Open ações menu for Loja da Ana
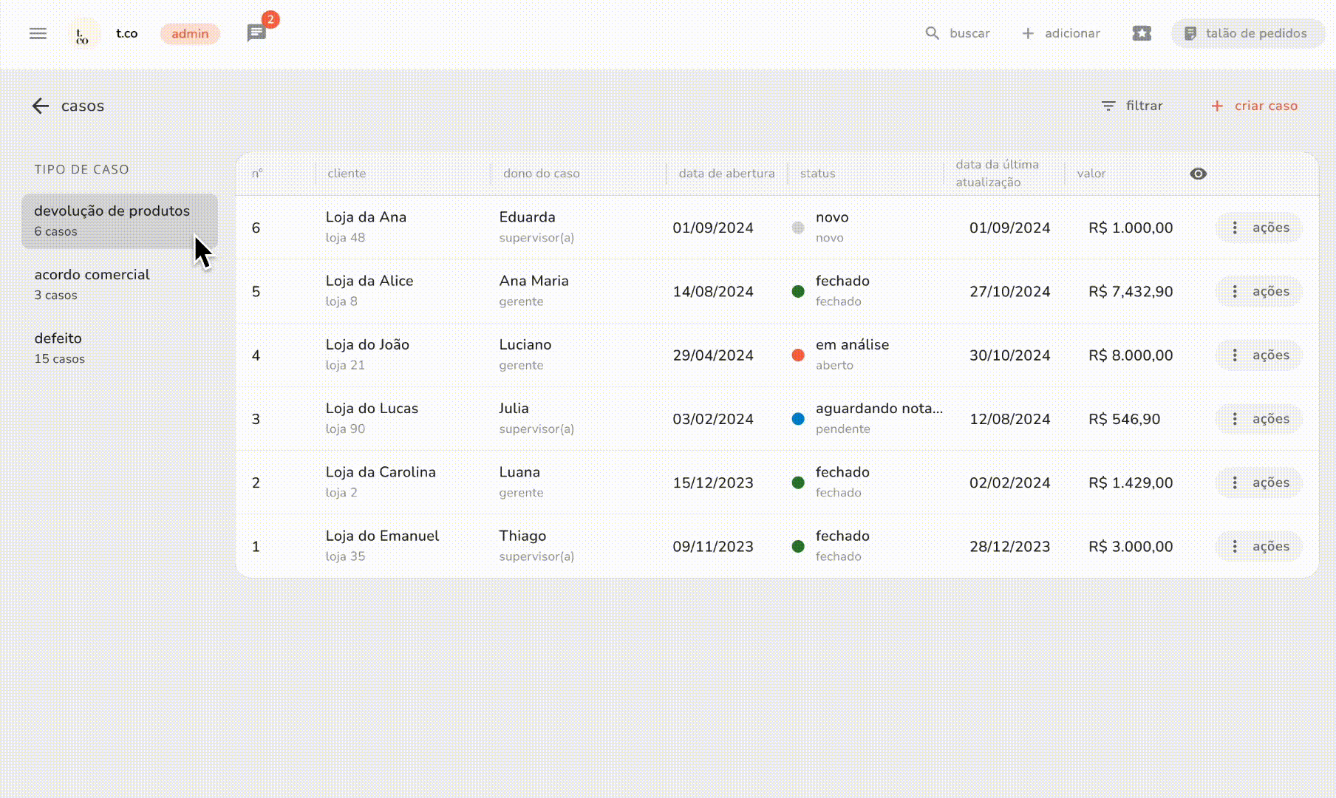 pos(1258,228)
